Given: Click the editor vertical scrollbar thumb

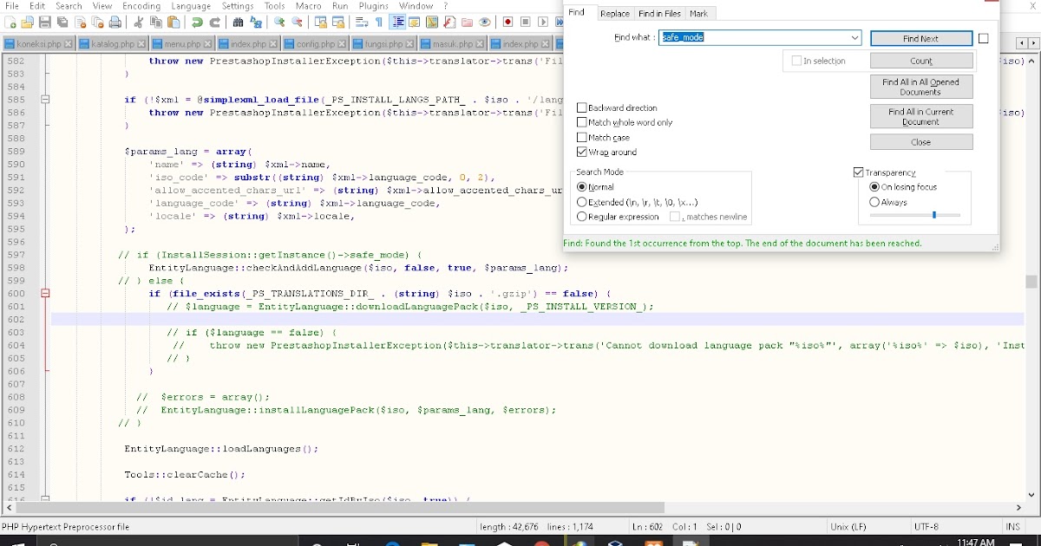Looking at the screenshot, I should (x=1031, y=282).
